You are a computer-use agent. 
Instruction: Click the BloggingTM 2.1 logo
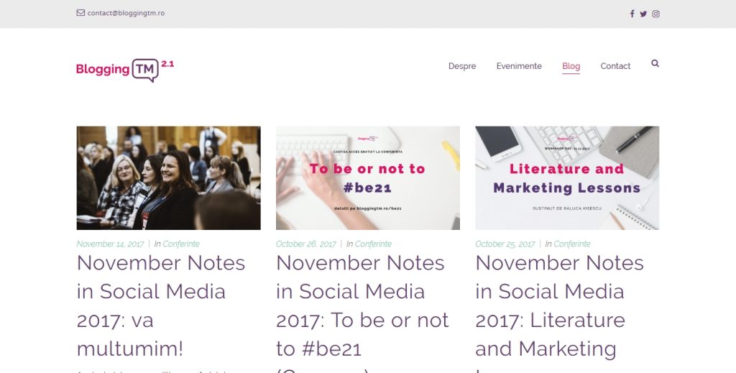tap(125, 69)
